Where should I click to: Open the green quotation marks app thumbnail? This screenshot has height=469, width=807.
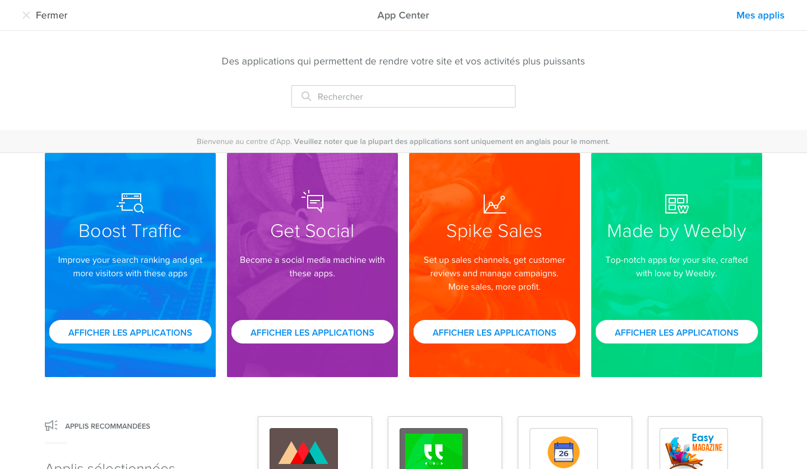coord(434,448)
